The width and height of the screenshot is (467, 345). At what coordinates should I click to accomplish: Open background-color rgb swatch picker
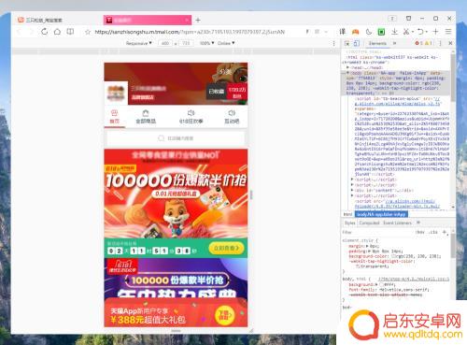pos(393,256)
